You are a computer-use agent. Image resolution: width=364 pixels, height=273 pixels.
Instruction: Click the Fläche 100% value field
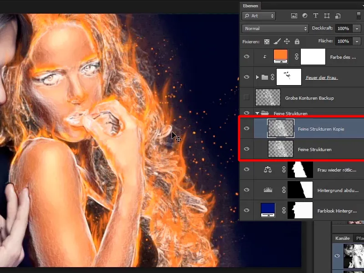tap(344, 41)
